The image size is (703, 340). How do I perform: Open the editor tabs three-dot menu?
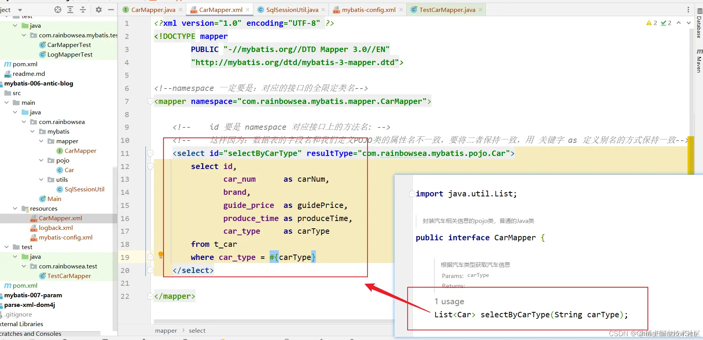[x=688, y=10]
